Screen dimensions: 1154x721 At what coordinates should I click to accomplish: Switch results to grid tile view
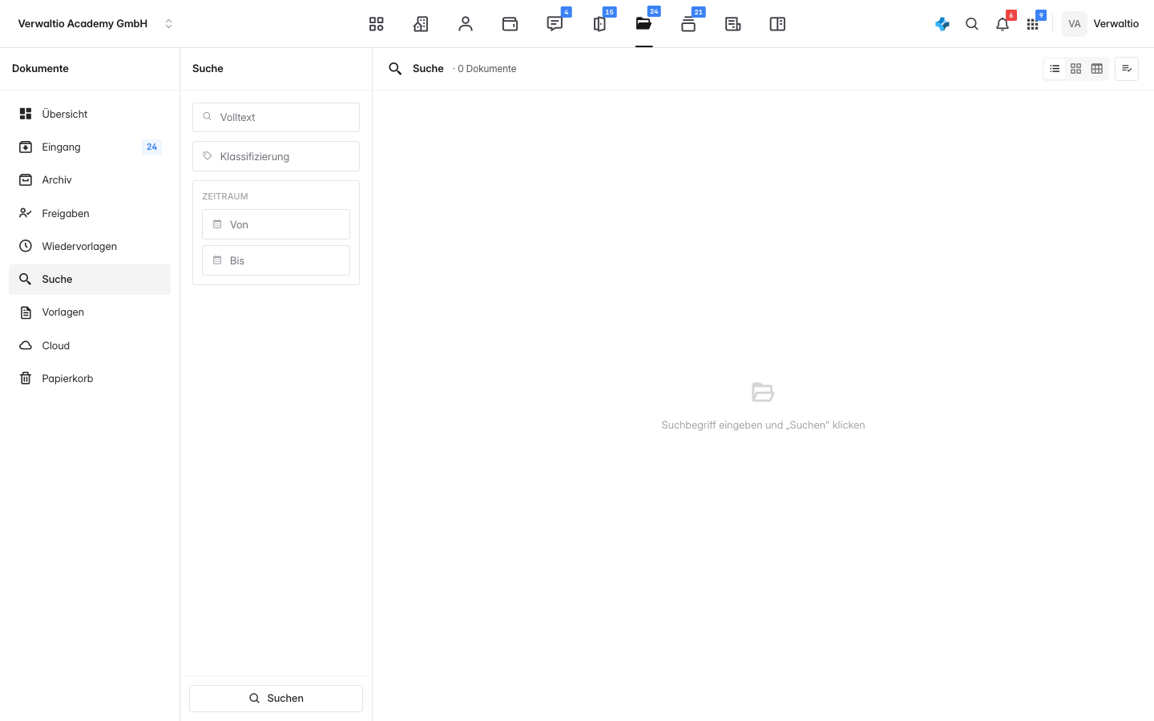click(x=1076, y=69)
